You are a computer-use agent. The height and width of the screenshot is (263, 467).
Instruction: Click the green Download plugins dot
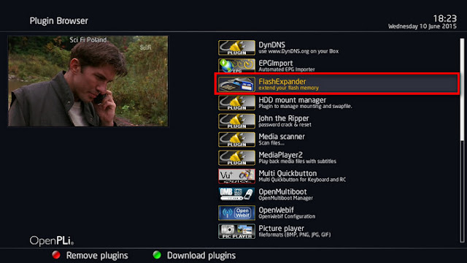tap(157, 255)
